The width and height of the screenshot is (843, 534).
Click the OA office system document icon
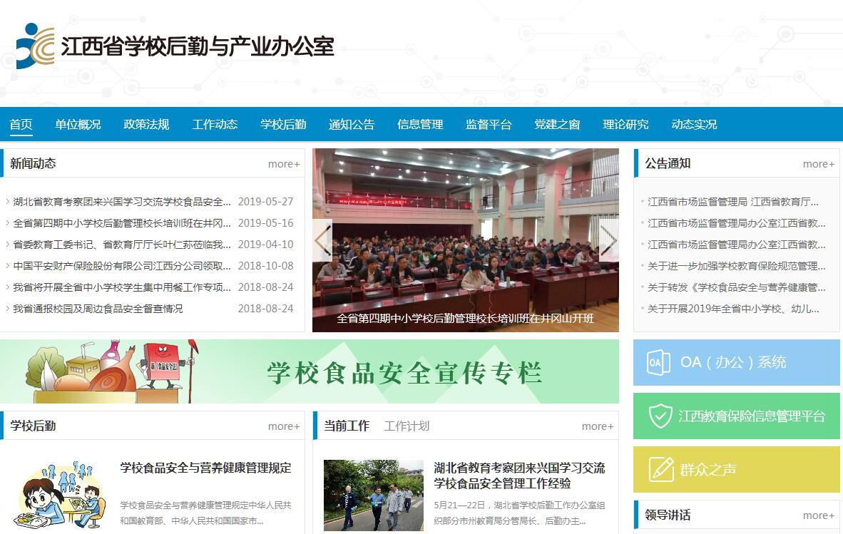[x=658, y=362]
